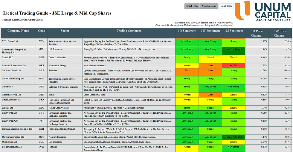Select Pepkor Holdings Ltd company name
This screenshot has height=152, width=293.
[12, 147]
